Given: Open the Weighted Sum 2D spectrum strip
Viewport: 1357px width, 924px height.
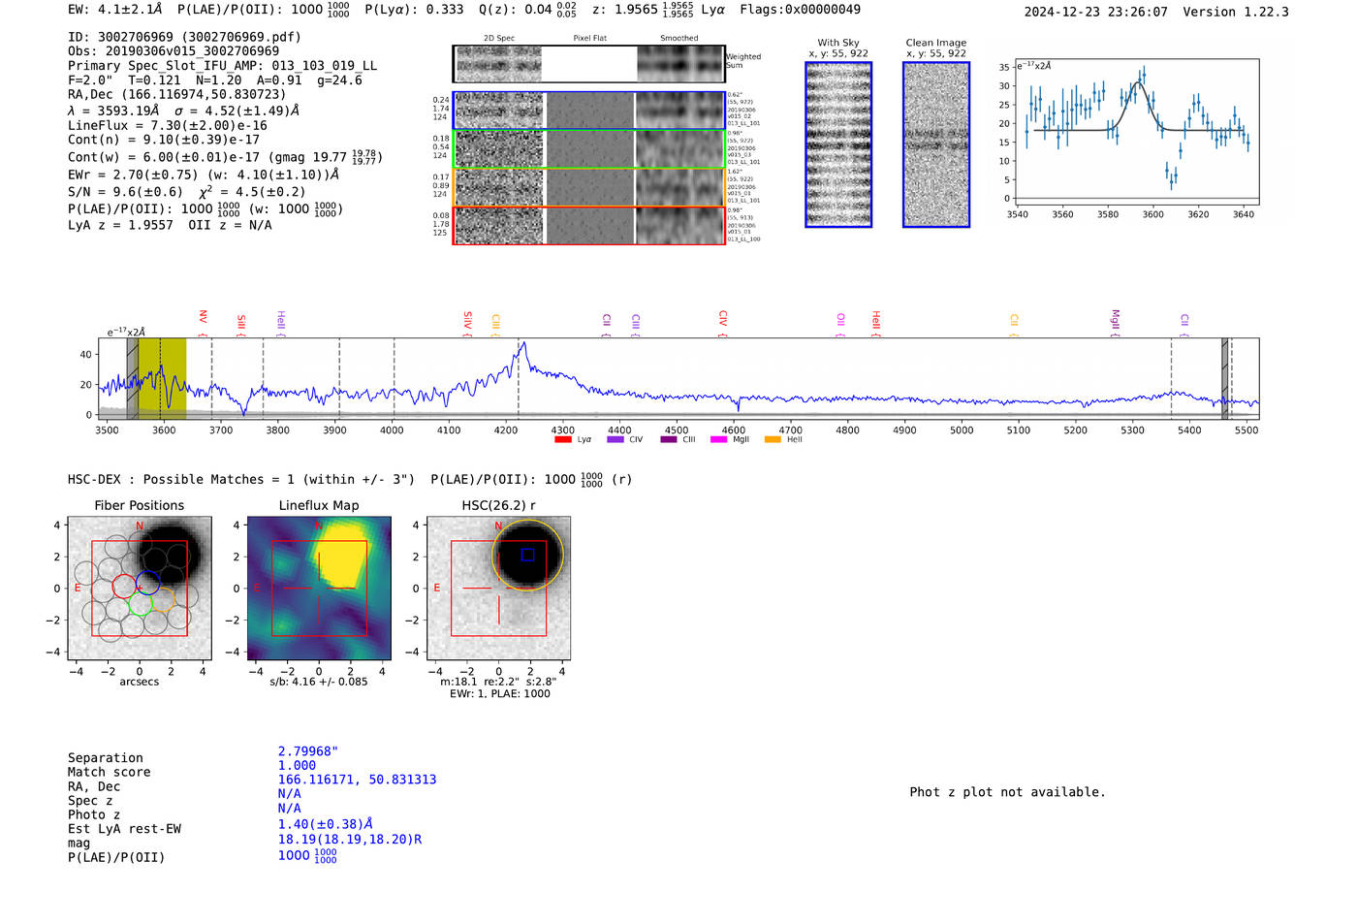Looking at the screenshot, I should coord(588,64).
